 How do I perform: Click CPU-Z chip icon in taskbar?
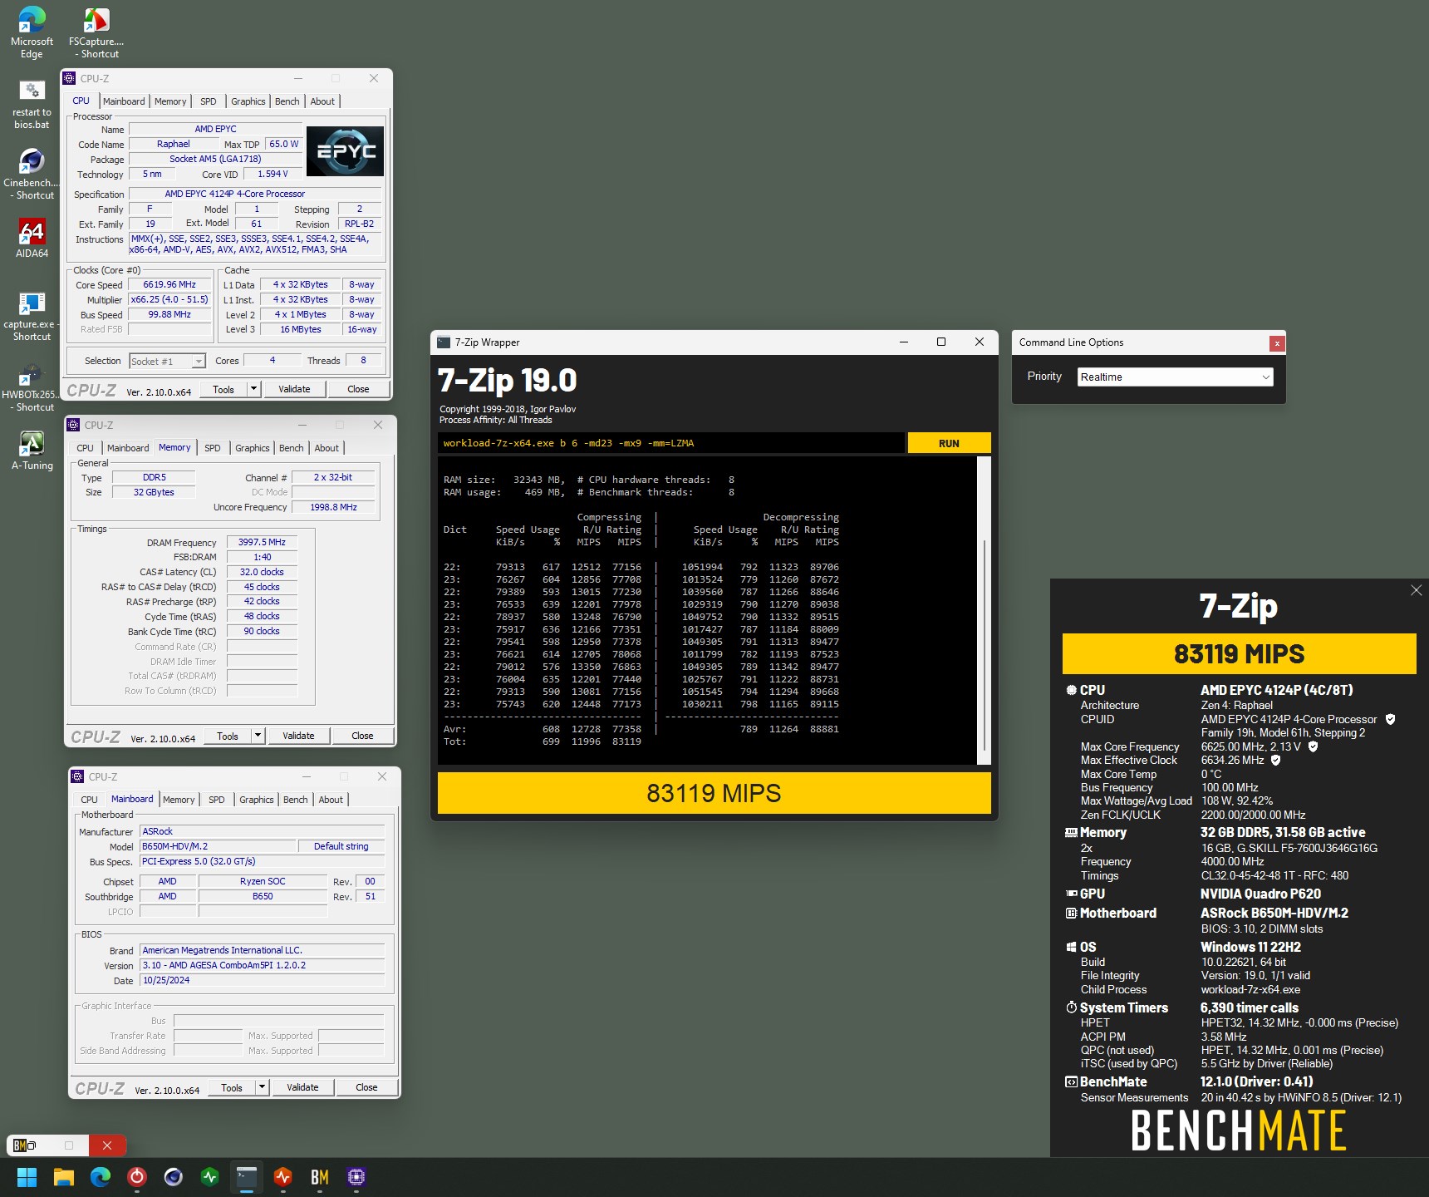point(356,1177)
